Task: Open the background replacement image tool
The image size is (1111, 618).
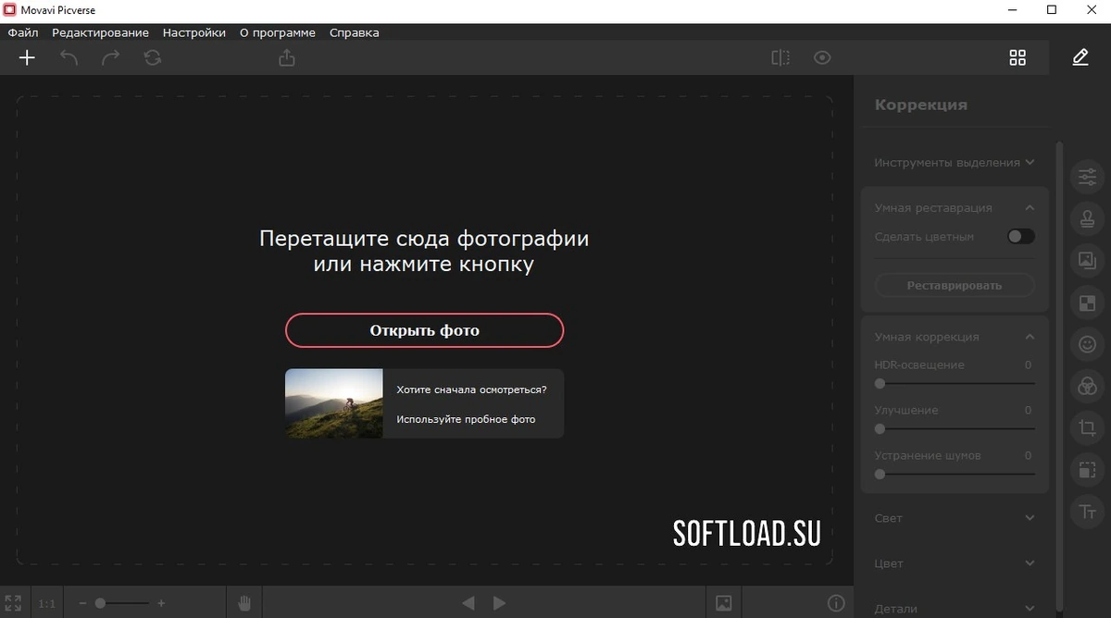Action: click(1087, 261)
